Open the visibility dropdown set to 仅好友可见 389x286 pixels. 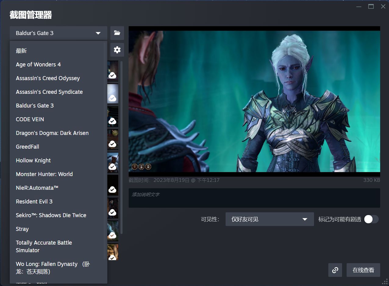(x=269, y=219)
